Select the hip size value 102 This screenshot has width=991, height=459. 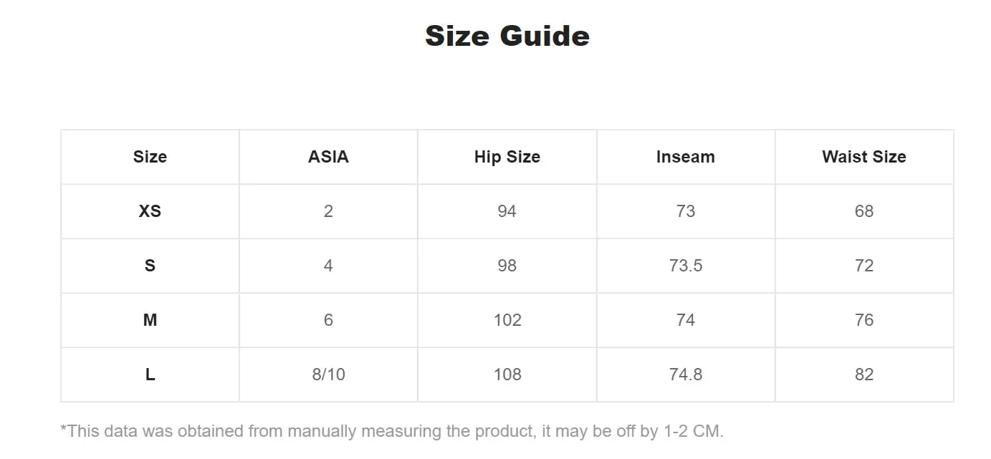tap(507, 320)
